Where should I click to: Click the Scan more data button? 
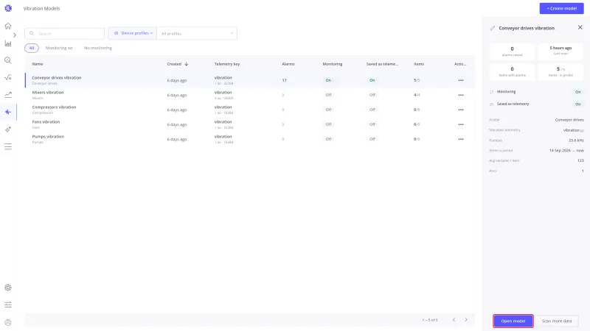(557, 321)
